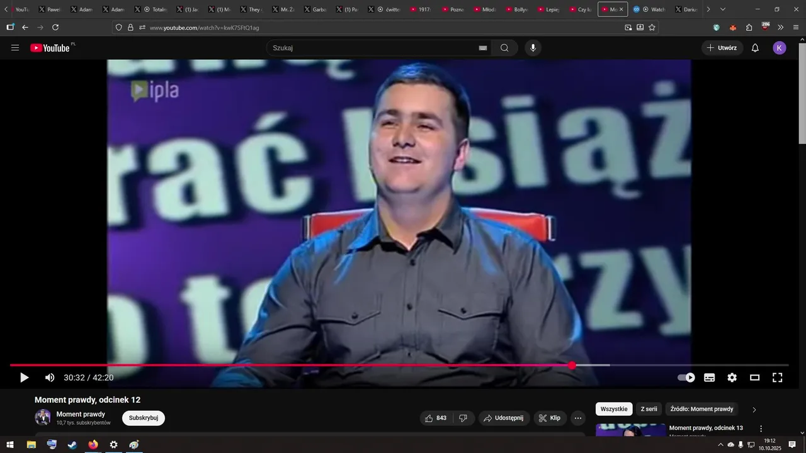Viewport: 806px width, 453px height.
Task: Open the site permissions icon beside the lock
Action: coord(142,27)
